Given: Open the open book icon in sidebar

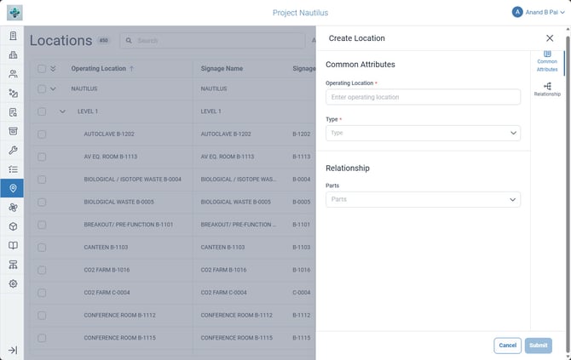Looking at the screenshot, I should coord(13,245).
